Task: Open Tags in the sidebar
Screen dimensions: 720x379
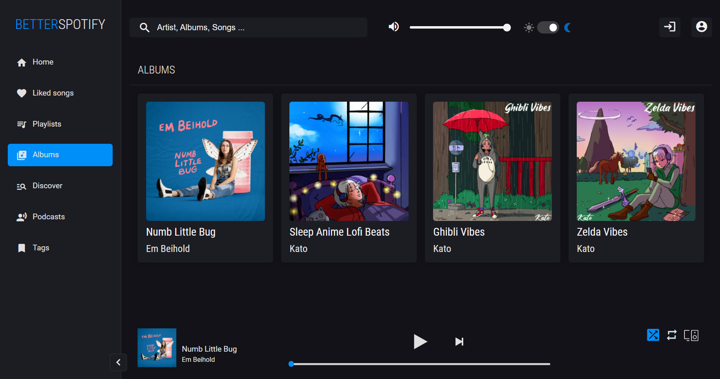Action: [60, 248]
